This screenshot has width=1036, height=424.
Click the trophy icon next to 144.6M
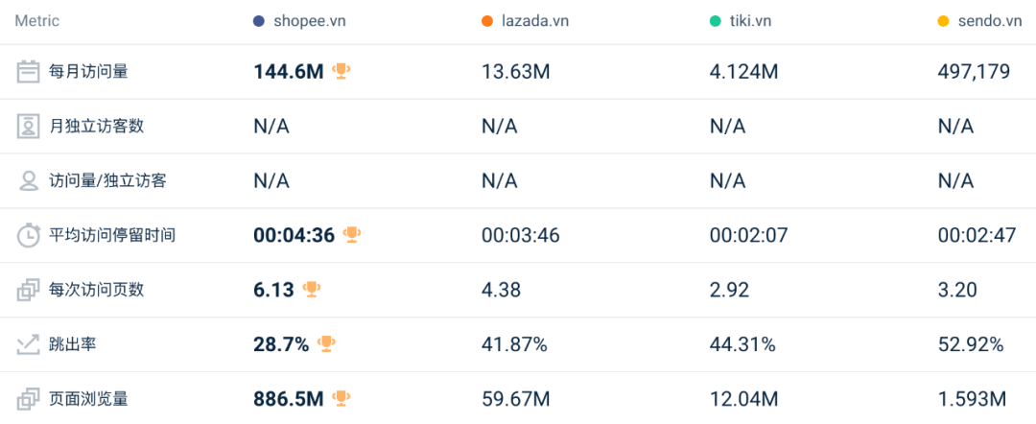click(x=341, y=71)
